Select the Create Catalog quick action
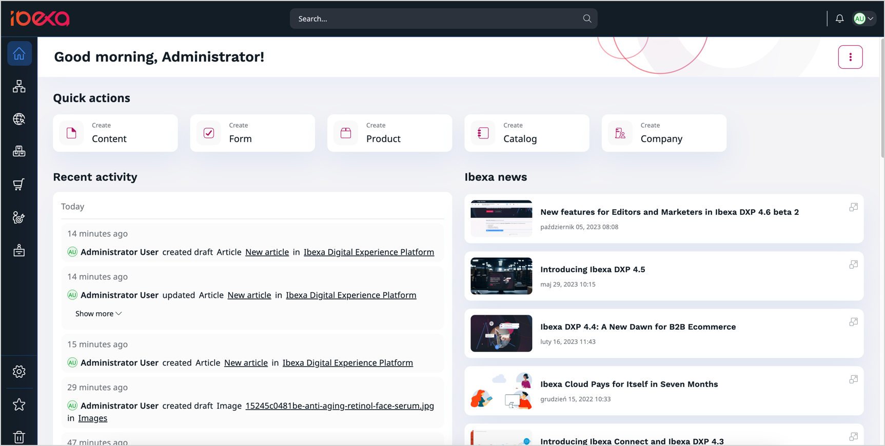The image size is (885, 446). click(x=526, y=133)
